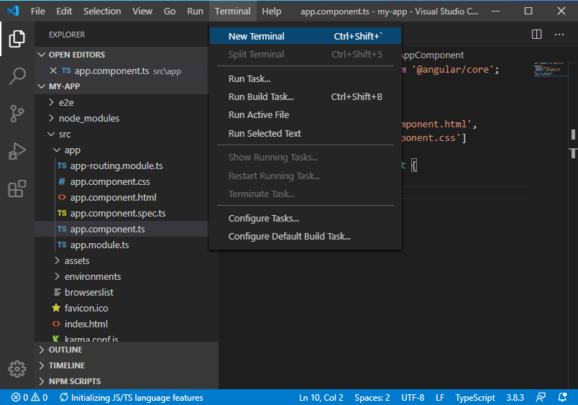Click the TS icon of app.module.ts
This screenshot has height=405, width=578.
[62, 245]
